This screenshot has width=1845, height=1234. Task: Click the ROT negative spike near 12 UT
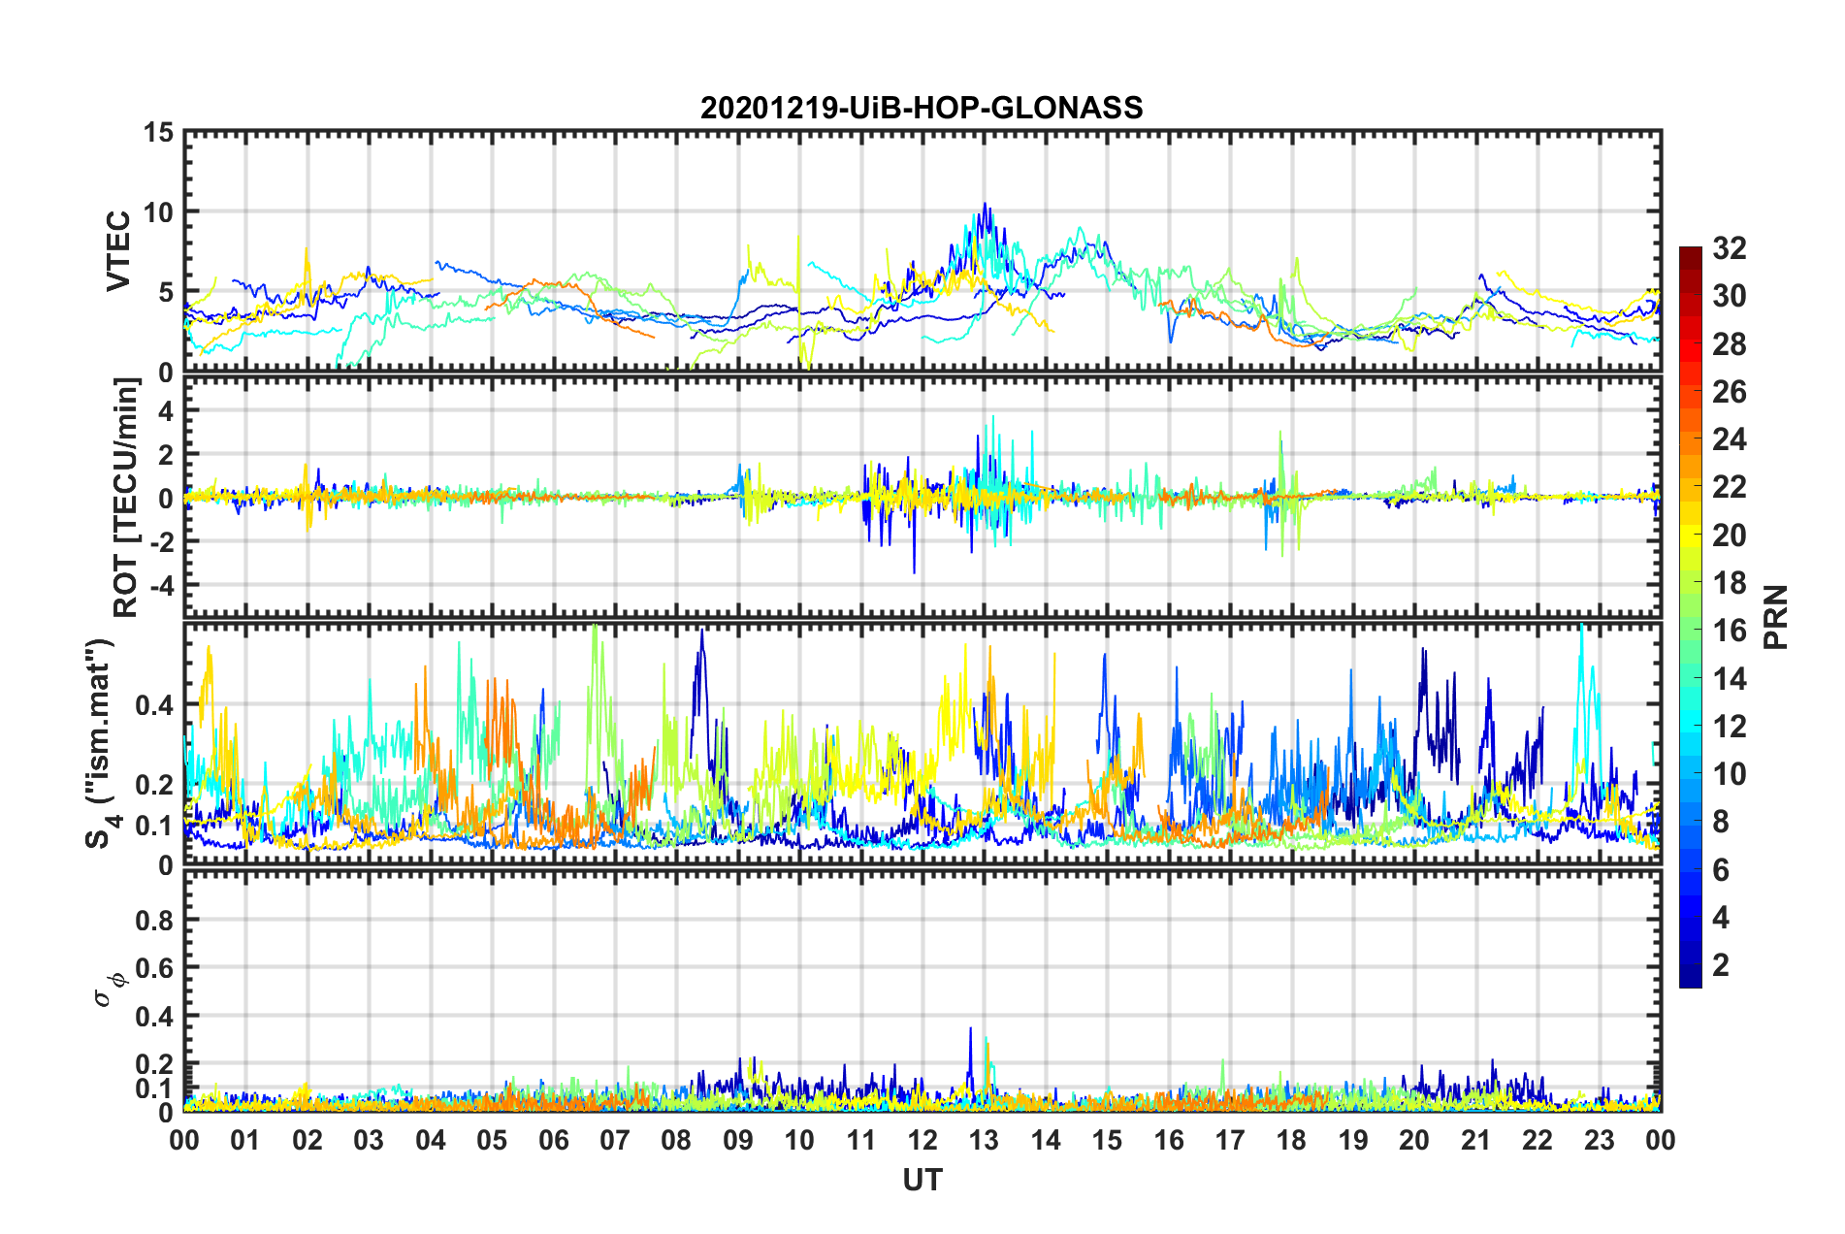pyautogui.click(x=914, y=570)
